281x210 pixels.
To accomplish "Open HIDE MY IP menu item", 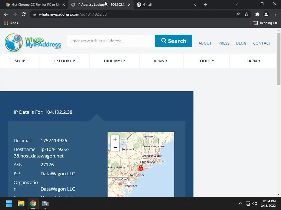I will point(114,61).
